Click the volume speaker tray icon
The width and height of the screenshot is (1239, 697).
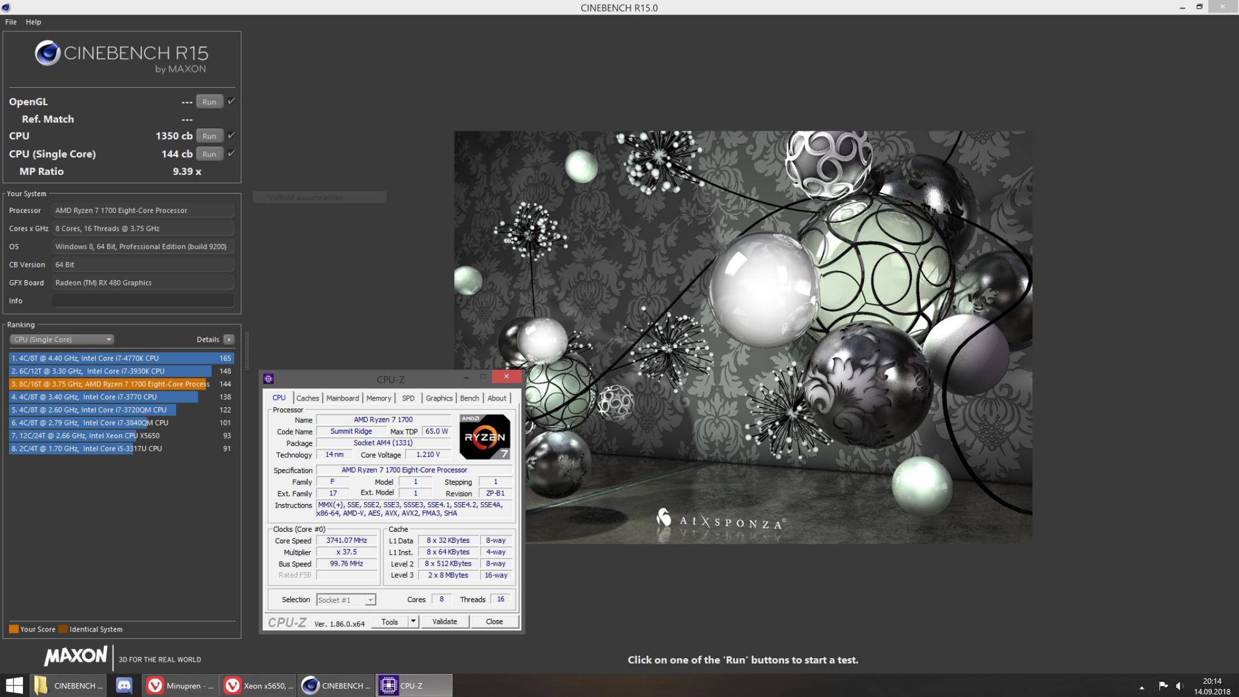pos(1179,686)
